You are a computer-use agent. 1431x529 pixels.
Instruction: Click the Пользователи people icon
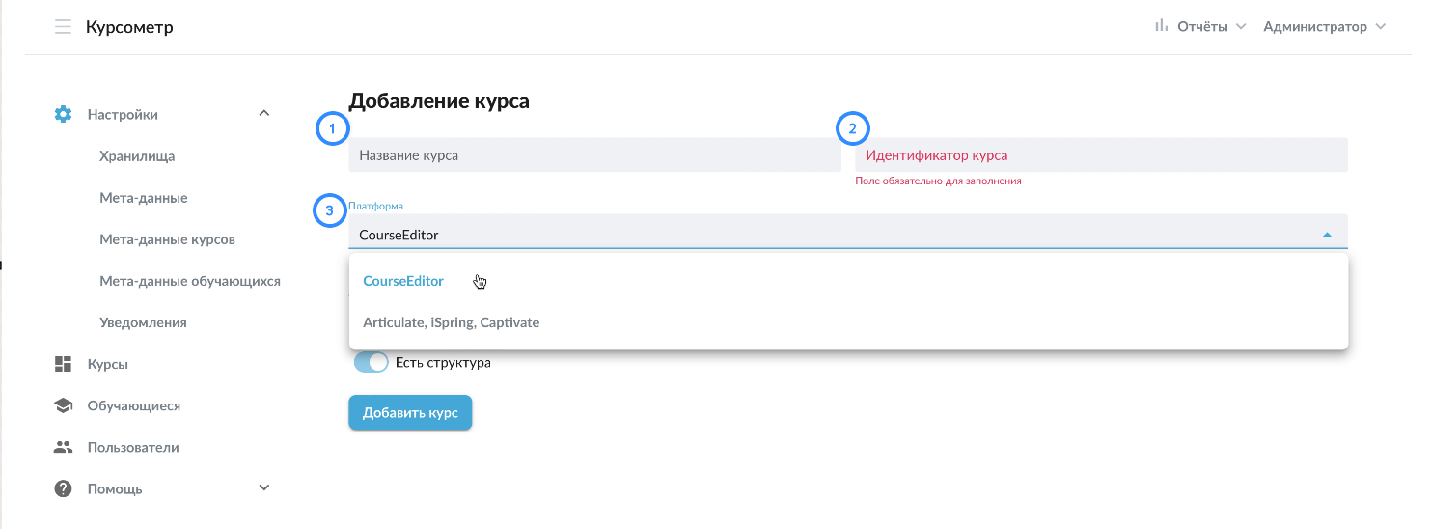tap(64, 447)
